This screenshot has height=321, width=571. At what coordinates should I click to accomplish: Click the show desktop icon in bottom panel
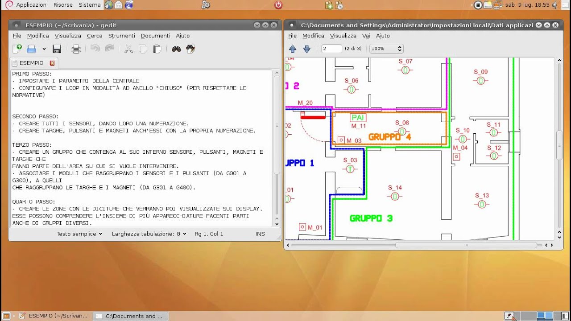(x=7, y=316)
